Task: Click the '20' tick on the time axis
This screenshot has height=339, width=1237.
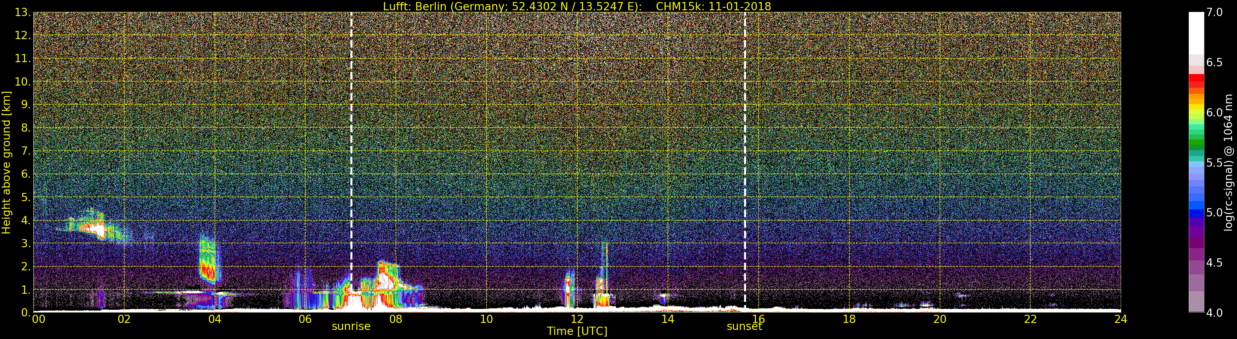Action: 940,319
